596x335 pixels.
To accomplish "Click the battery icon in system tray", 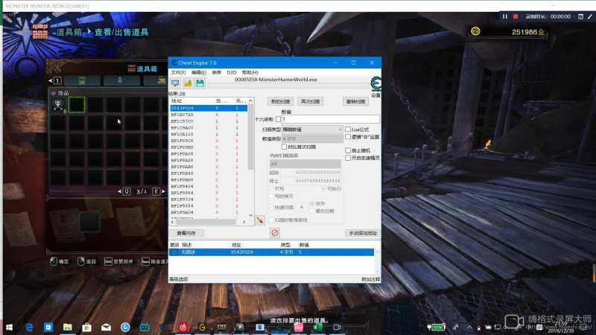I will tap(437, 327).
